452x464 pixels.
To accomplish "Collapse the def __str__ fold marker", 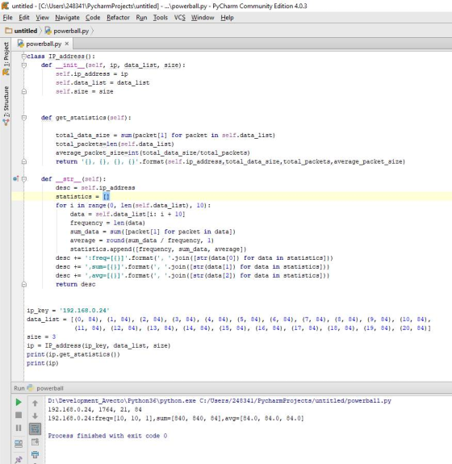I will [24, 179].
